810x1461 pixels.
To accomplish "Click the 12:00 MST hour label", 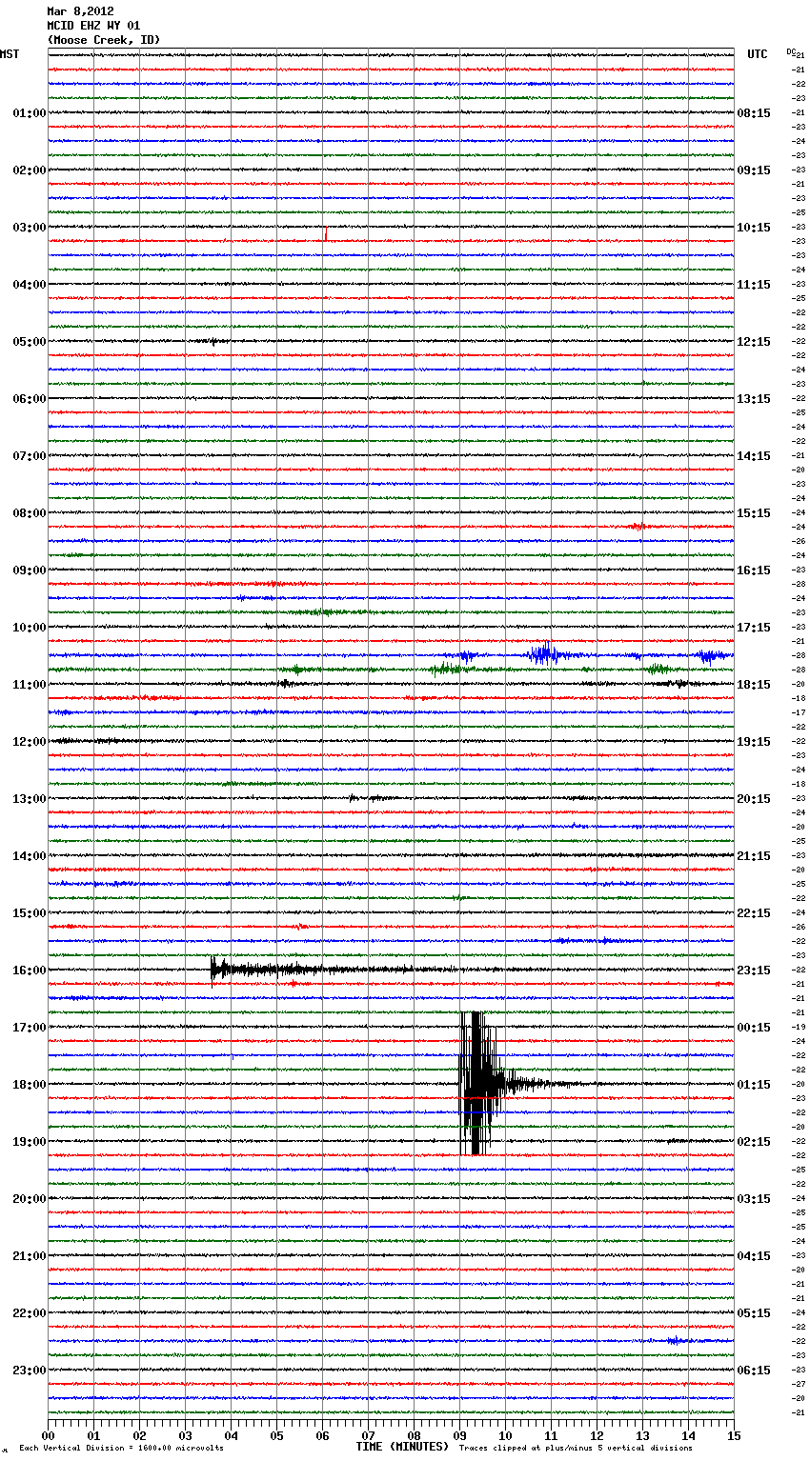I will click(30, 742).
